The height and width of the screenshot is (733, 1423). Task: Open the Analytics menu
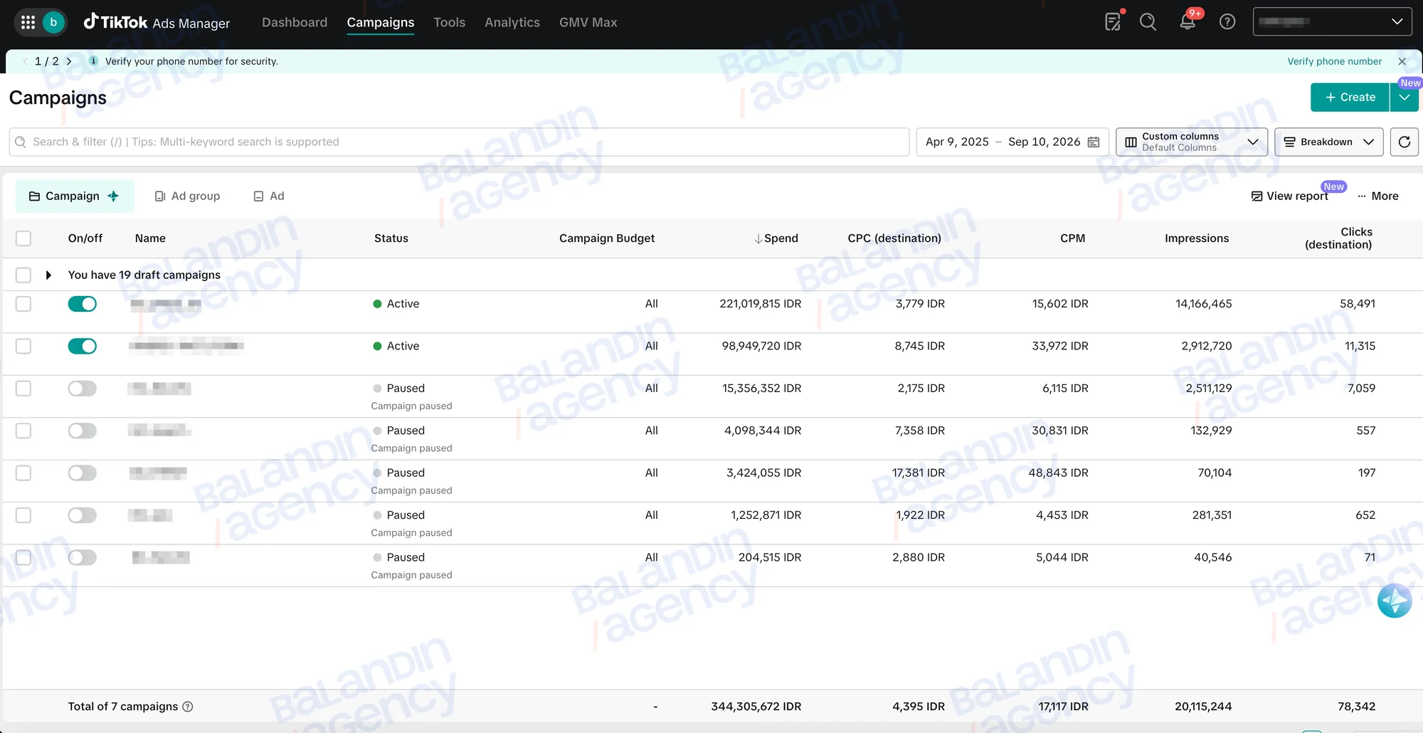point(512,22)
